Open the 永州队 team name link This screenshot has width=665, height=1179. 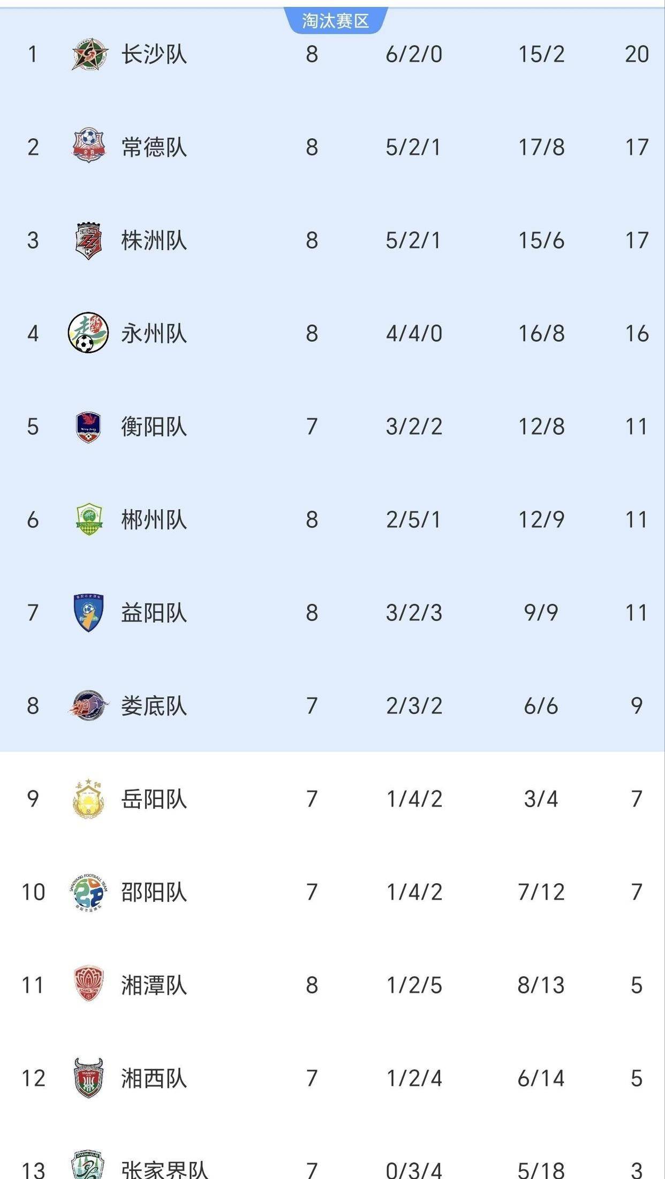point(154,333)
